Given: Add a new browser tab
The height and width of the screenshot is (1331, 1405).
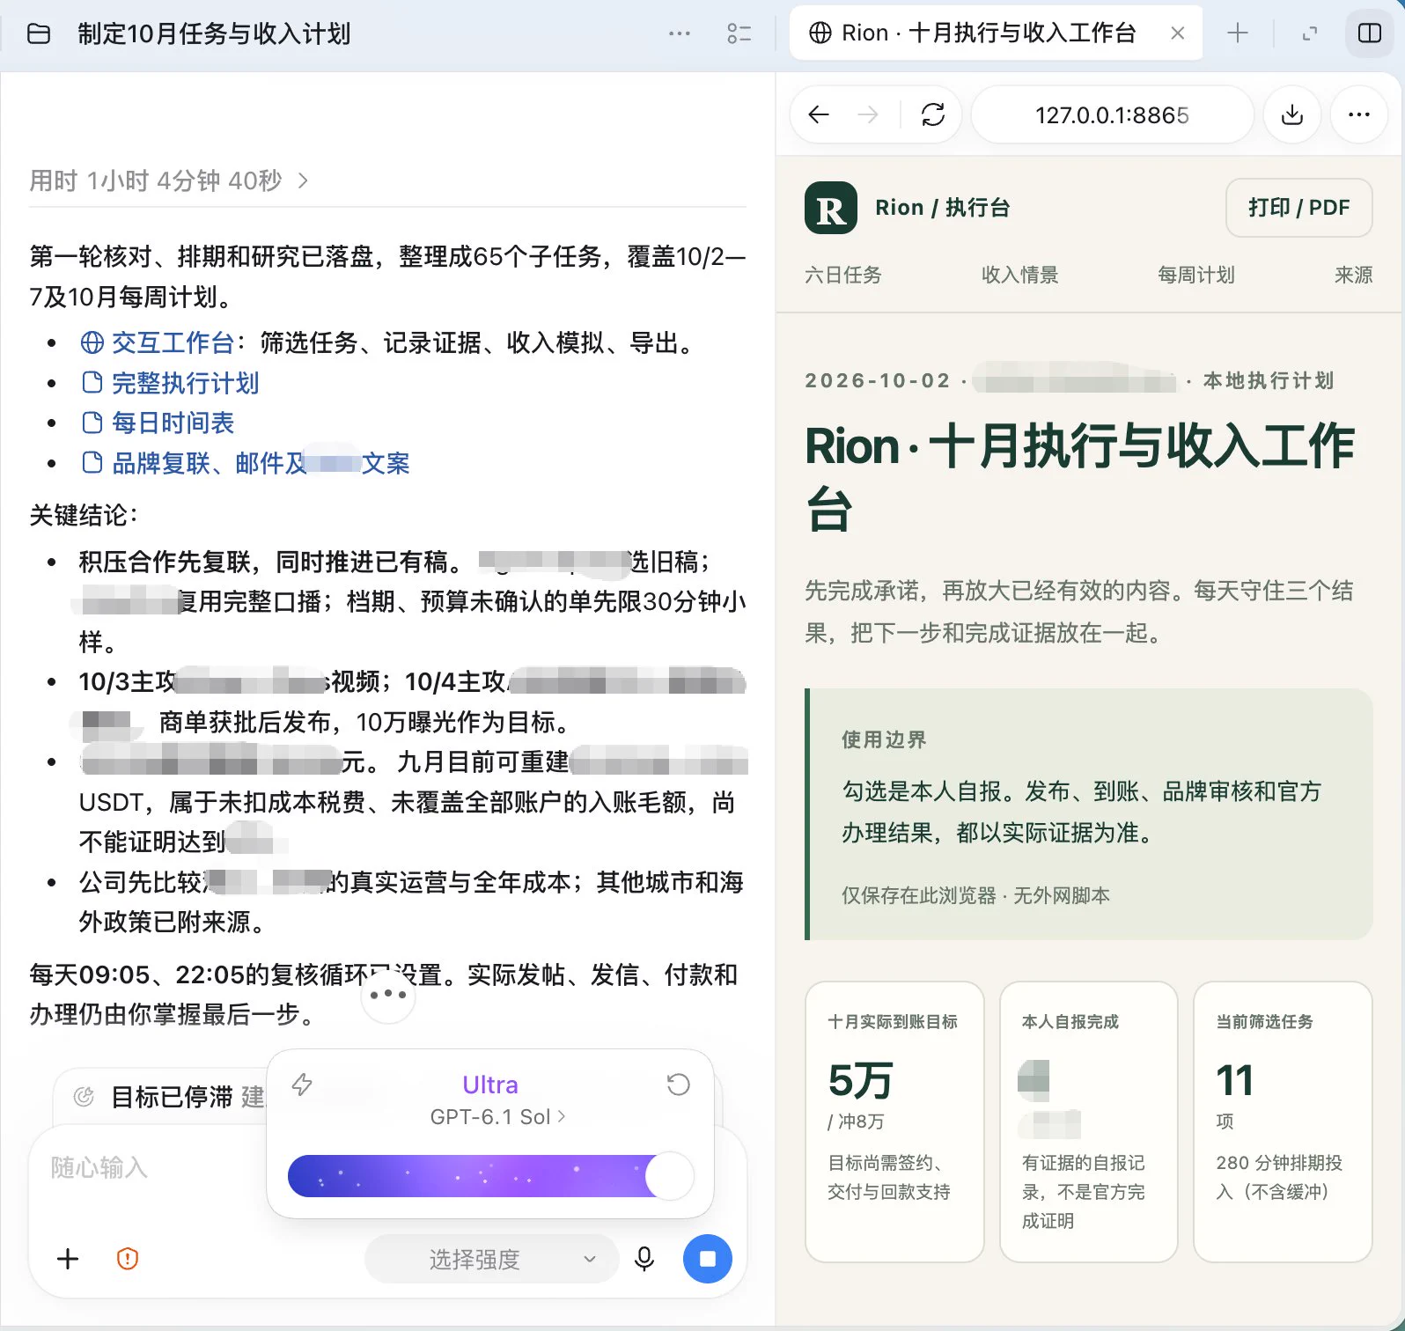Looking at the screenshot, I should pyautogui.click(x=1237, y=33).
